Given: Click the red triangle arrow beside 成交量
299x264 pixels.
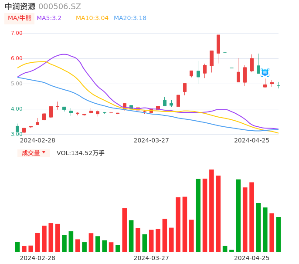Looking at the screenshot, I should pos(44,152).
